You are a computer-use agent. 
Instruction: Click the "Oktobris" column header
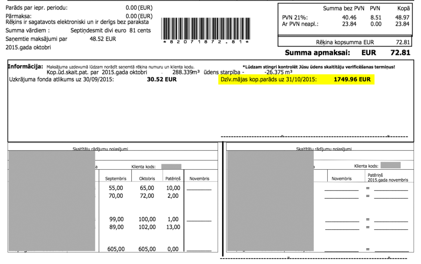coord(147,179)
